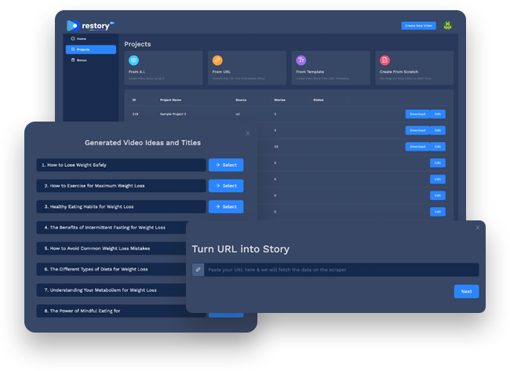Select "Healthy Eating Habits for Weight Loss"

point(226,207)
